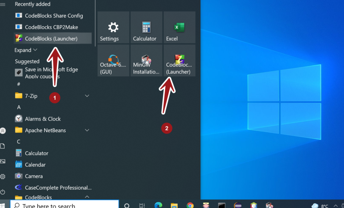The width and height of the screenshot is (344, 208).
Task: Expand the Apache NetBeans folder
Action: [x=87, y=130]
